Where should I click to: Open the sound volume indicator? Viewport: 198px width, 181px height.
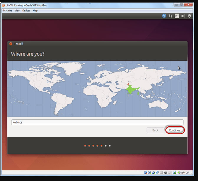[x=183, y=16]
